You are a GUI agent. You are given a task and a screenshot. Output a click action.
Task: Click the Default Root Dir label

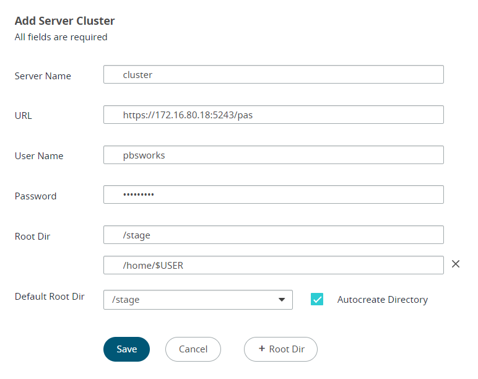[x=50, y=297]
